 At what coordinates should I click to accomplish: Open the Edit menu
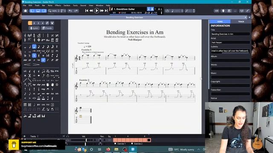(x=30, y=6)
